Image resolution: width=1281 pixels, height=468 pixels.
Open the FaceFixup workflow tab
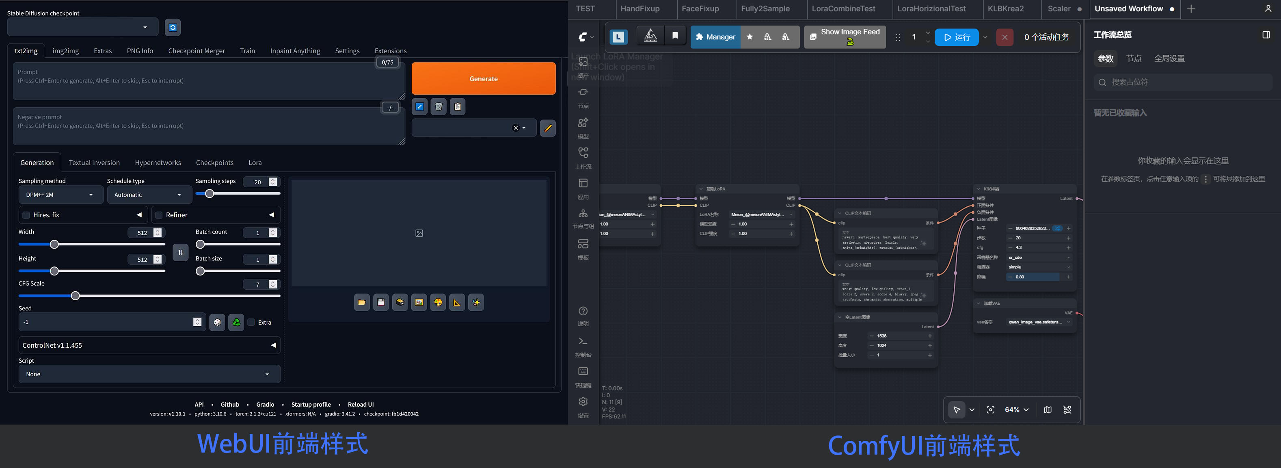(x=700, y=9)
